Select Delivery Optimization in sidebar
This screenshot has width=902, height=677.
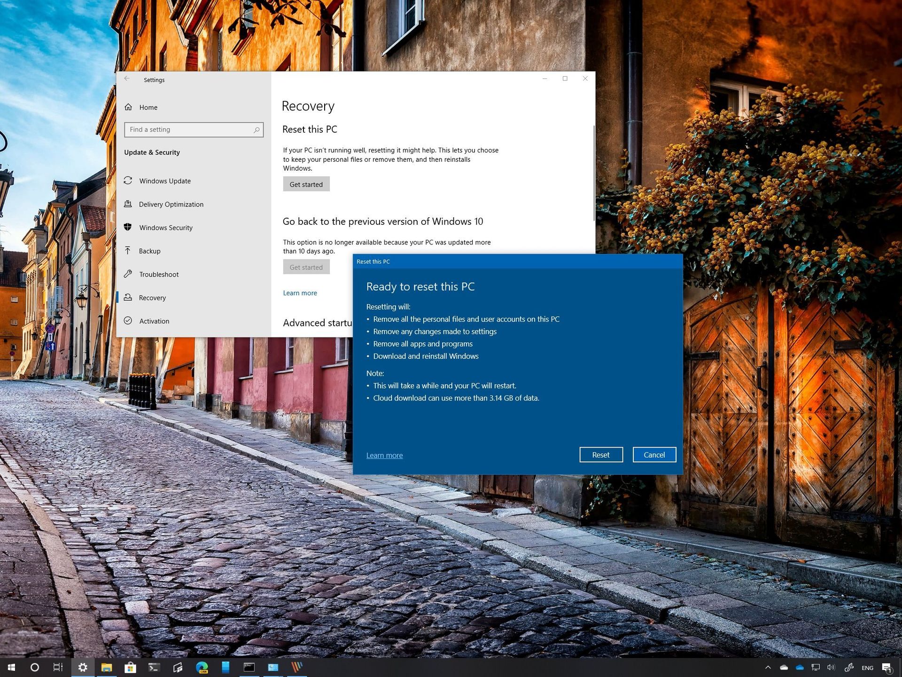[171, 205]
